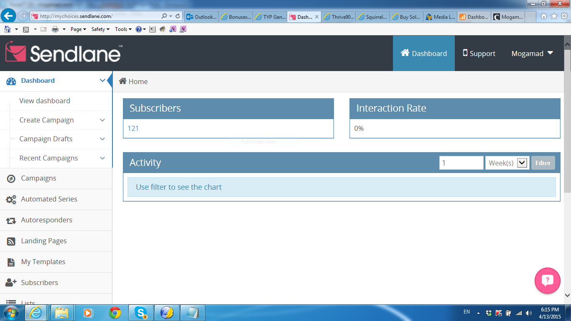Open the dropdown arrow next to the printer icon
The image size is (571, 321).
click(64, 29)
